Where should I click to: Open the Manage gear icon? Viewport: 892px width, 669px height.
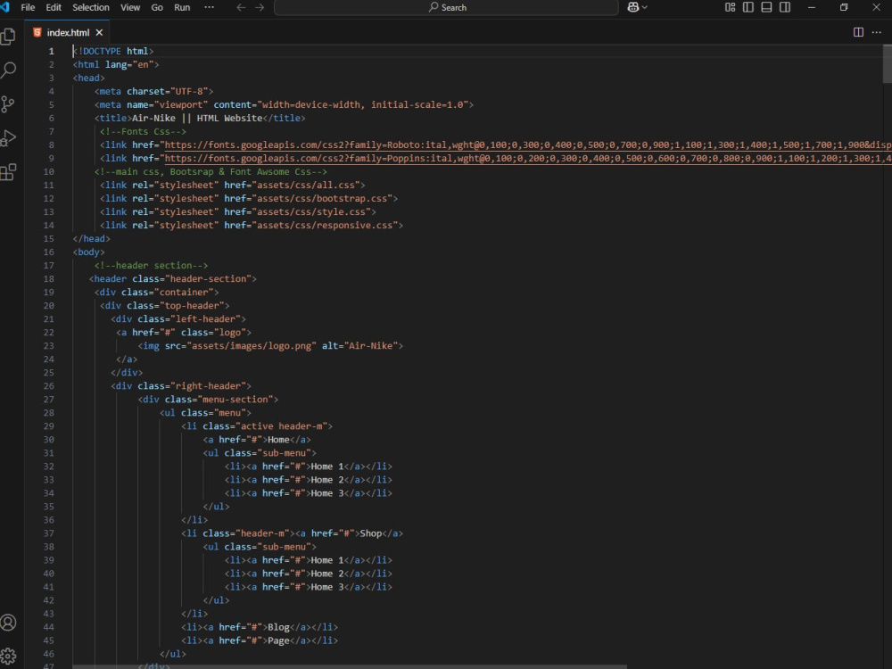(9, 656)
